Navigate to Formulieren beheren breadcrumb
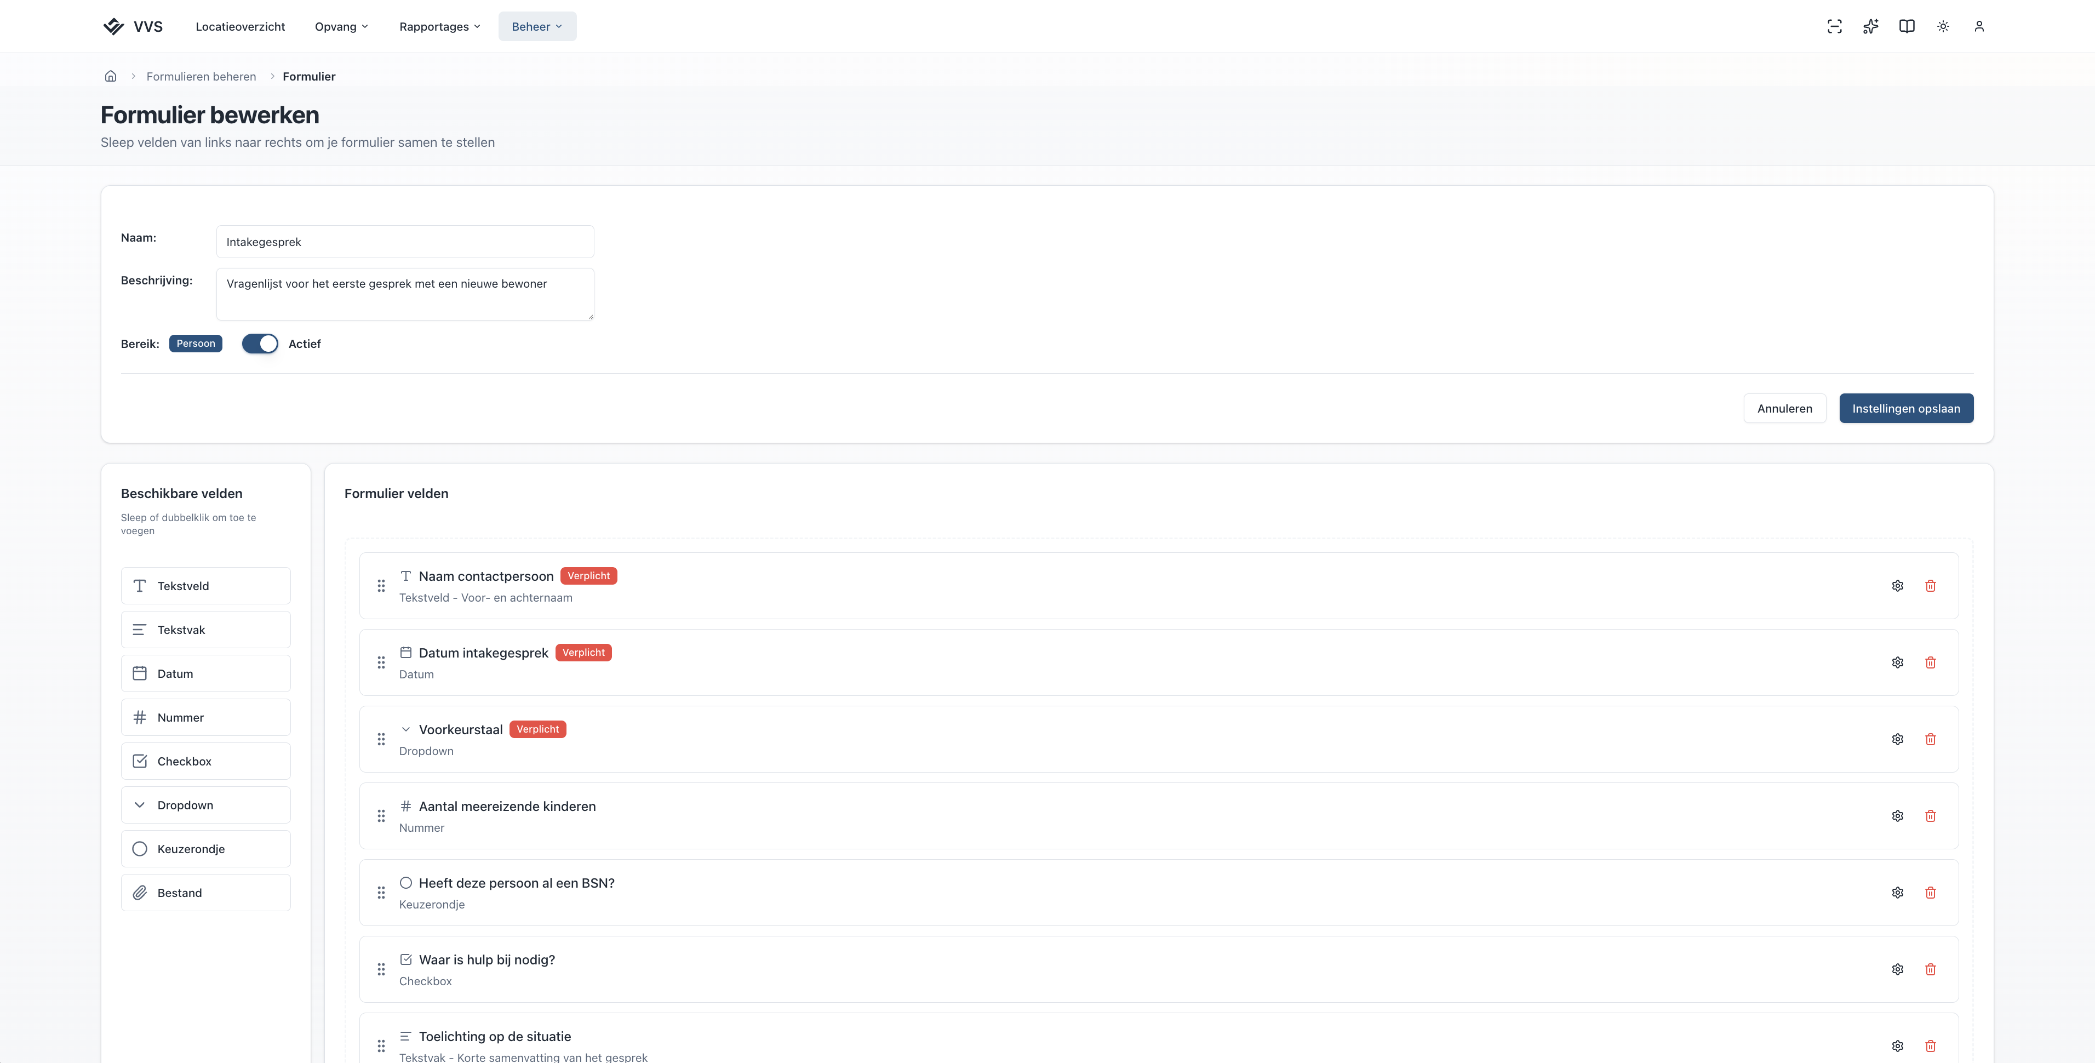 [201, 77]
